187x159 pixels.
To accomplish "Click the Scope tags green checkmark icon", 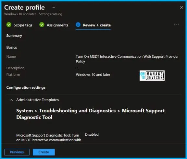I will point(9,25).
